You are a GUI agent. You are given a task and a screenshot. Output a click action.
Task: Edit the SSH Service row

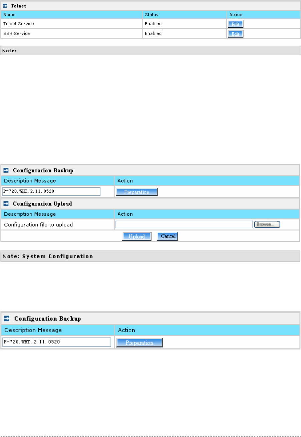pos(236,34)
